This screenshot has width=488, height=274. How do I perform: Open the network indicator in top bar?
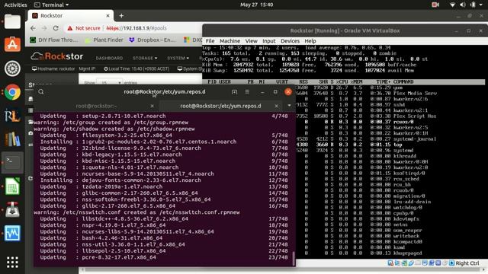pyautogui.click(x=452, y=5)
